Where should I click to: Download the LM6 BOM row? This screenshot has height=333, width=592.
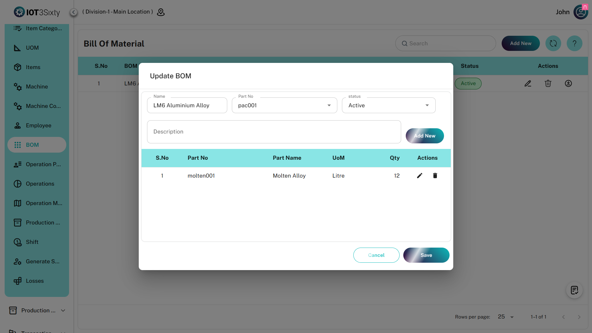pos(568,84)
